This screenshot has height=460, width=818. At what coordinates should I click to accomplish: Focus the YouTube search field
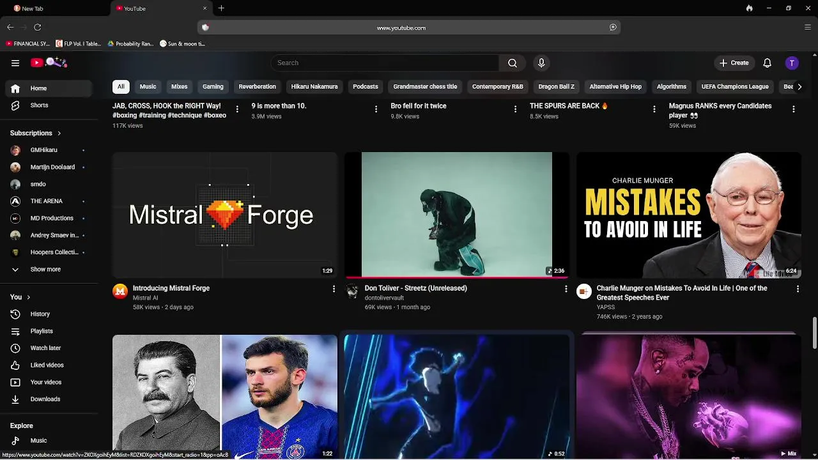coord(385,63)
